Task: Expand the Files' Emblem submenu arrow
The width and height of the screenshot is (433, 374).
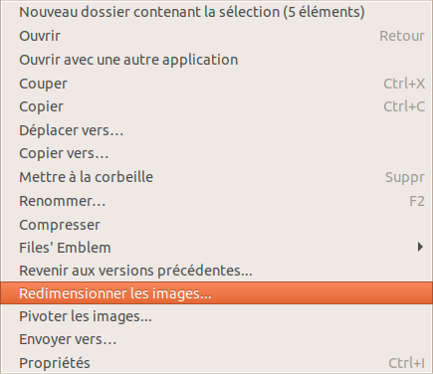Action: click(420, 247)
